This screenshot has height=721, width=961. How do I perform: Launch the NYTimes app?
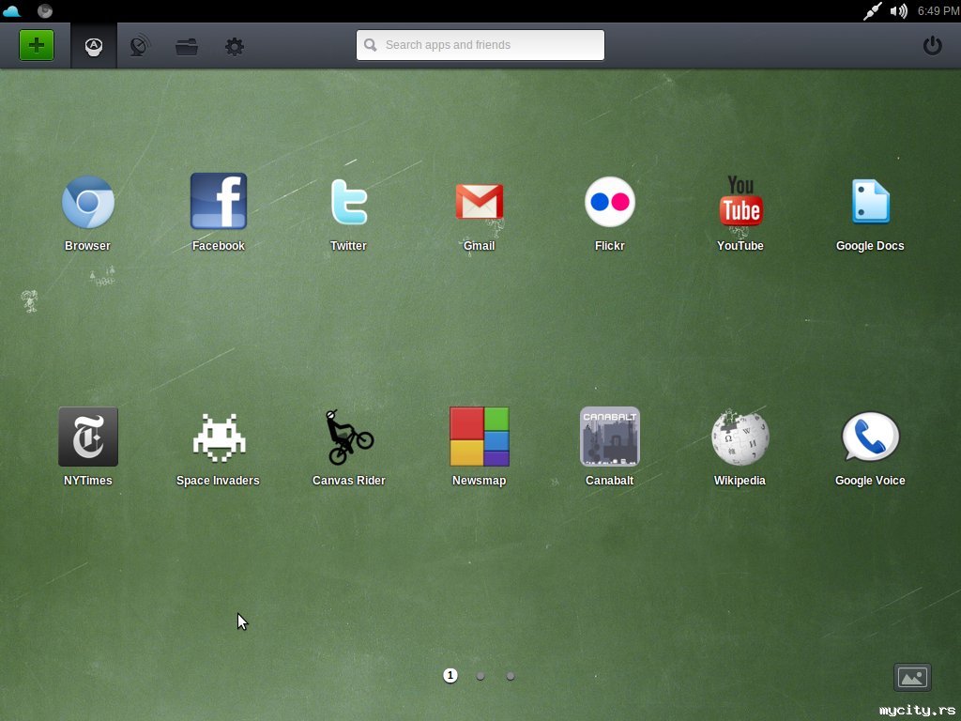pyautogui.click(x=87, y=437)
